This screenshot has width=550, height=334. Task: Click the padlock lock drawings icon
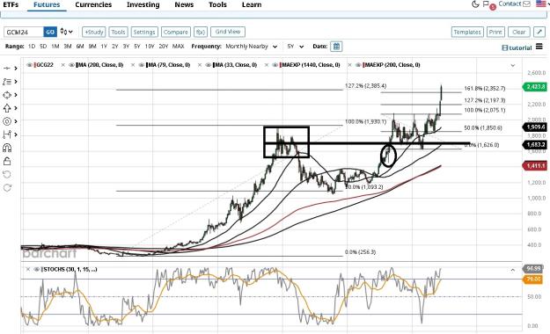pyautogui.click(x=7, y=161)
